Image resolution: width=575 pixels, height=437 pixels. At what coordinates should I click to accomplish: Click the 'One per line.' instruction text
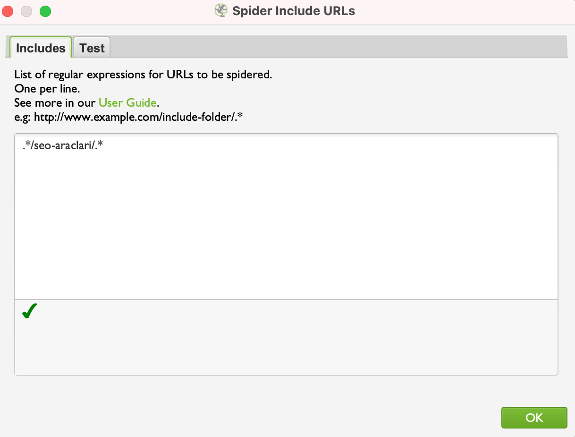[x=47, y=89]
